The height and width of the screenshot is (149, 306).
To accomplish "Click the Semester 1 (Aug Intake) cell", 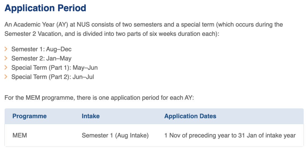I will tap(115, 135).
